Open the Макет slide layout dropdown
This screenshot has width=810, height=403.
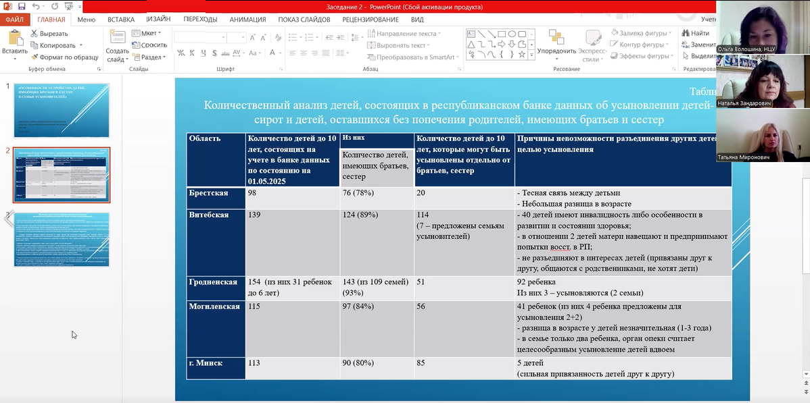point(145,34)
